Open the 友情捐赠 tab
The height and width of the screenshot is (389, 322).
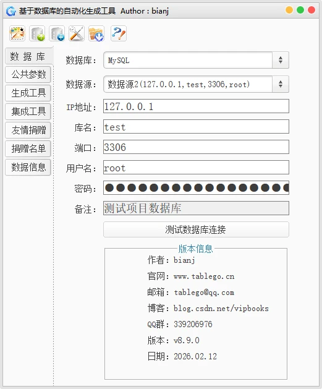28,130
